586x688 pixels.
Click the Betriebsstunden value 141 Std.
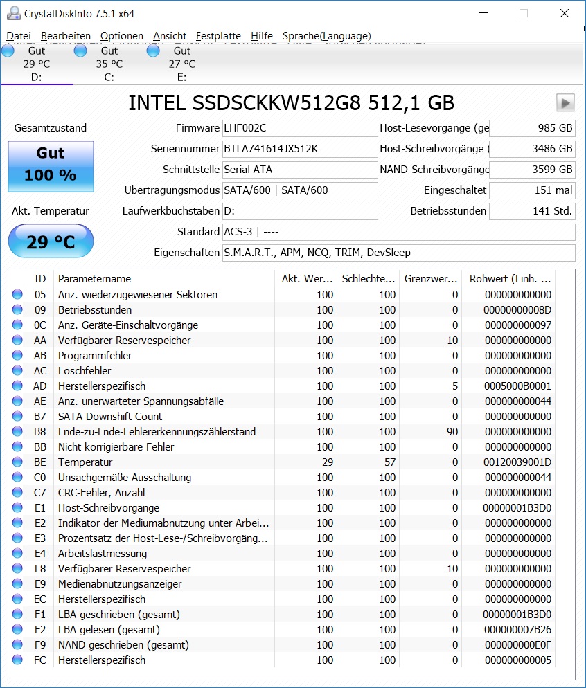click(x=532, y=211)
